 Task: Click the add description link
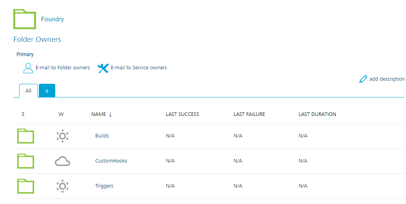coord(386,79)
